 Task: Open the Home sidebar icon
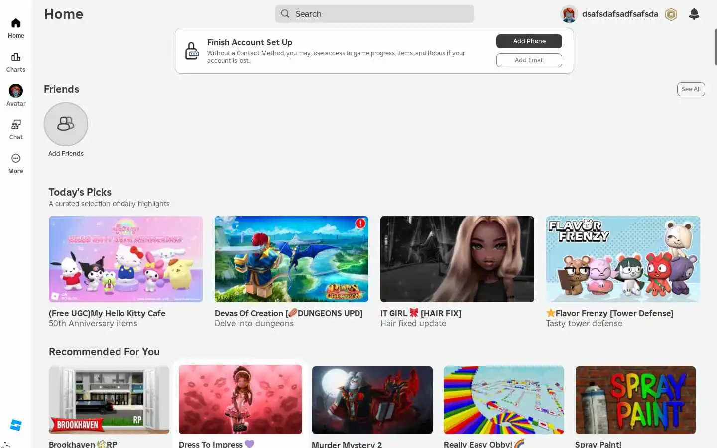pyautogui.click(x=16, y=23)
